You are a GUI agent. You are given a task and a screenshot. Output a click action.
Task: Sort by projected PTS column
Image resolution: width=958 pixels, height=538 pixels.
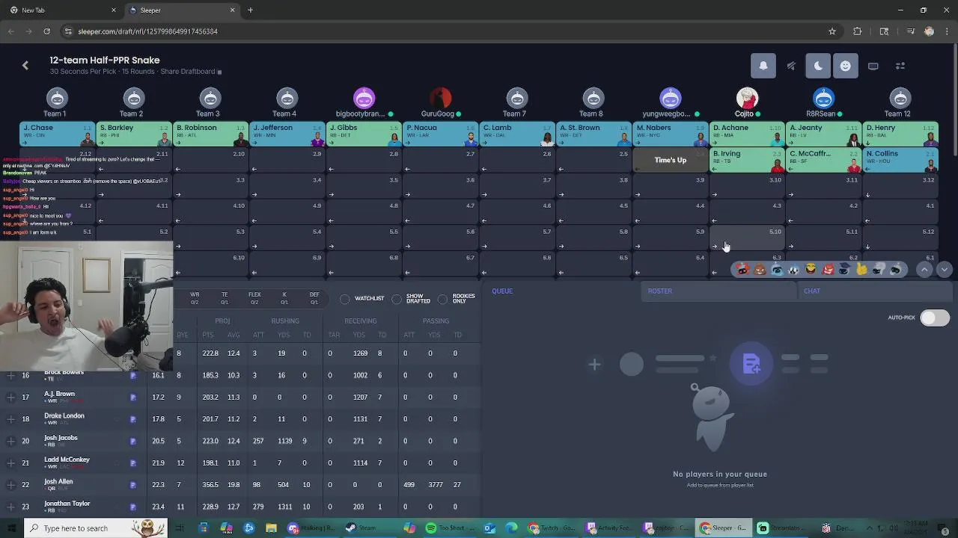(x=208, y=335)
